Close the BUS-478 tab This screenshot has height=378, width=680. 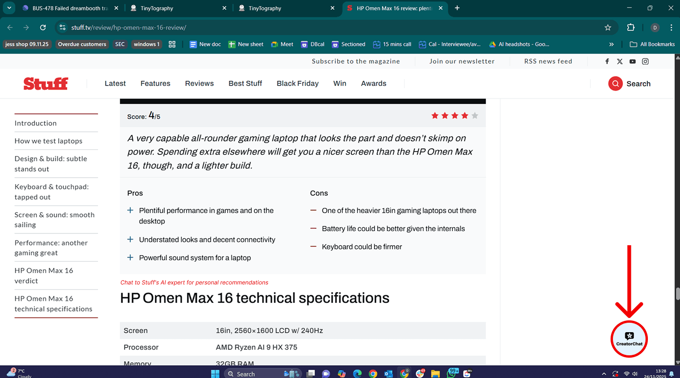[x=116, y=8]
